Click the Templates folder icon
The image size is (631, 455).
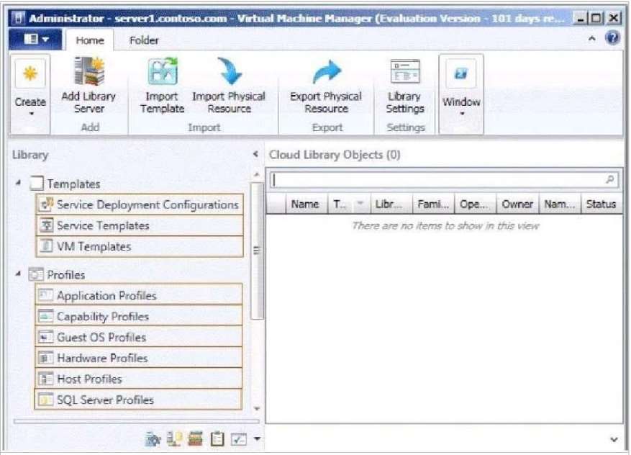click(x=37, y=183)
